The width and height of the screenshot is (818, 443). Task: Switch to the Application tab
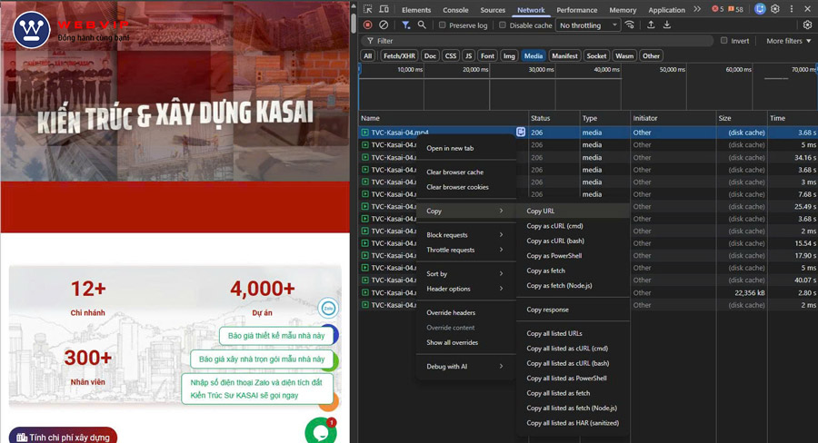pyautogui.click(x=666, y=10)
